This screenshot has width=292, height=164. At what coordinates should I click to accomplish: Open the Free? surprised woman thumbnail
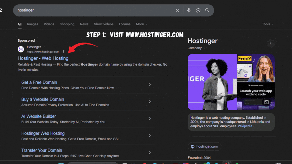point(256,68)
